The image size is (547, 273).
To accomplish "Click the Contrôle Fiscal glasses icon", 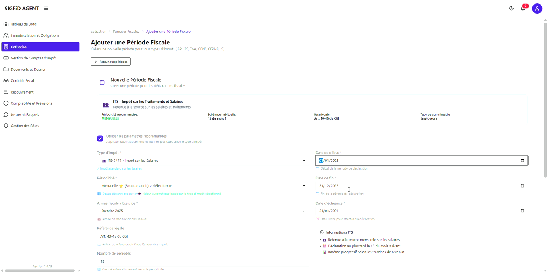I will click(x=6, y=81).
